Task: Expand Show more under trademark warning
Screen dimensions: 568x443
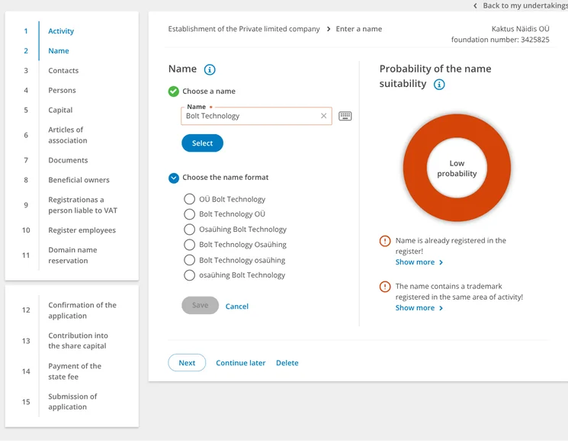Action: point(419,308)
